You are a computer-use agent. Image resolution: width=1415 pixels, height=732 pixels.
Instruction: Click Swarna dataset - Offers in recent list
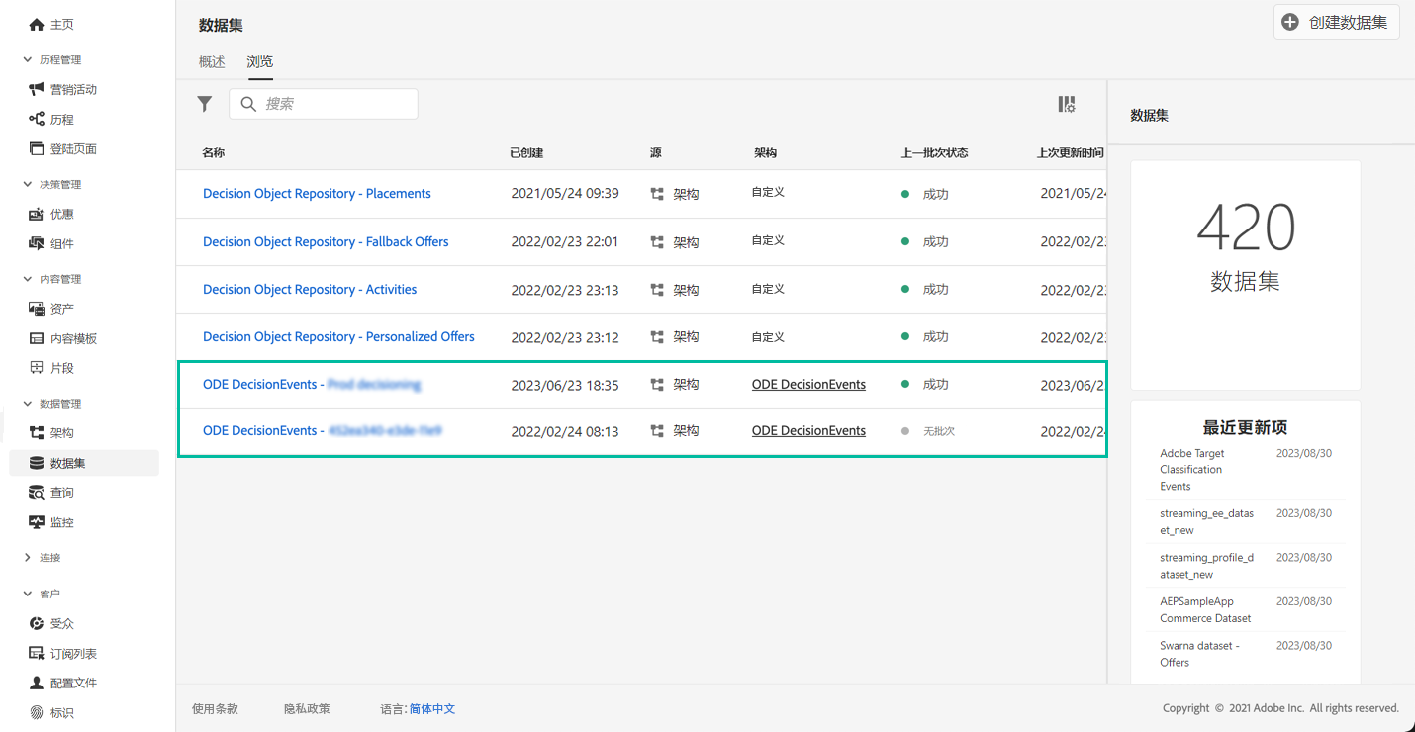pos(1199,654)
